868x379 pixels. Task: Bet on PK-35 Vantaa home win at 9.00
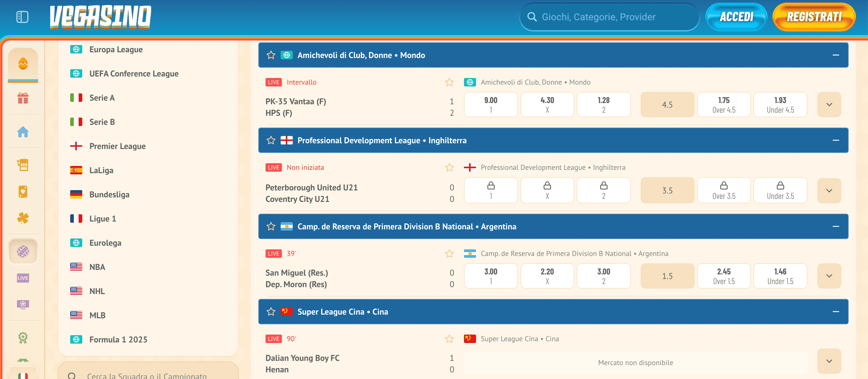pyautogui.click(x=491, y=104)
